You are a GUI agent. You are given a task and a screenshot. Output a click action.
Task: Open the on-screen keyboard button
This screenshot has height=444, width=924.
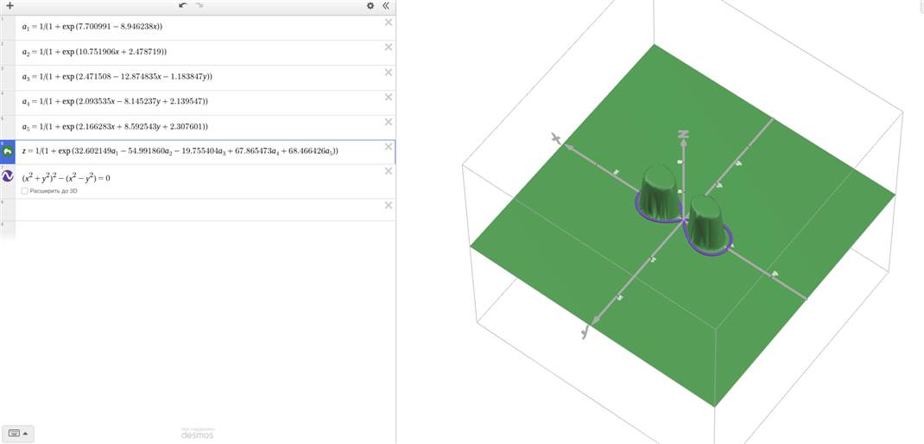coord(14,434)
